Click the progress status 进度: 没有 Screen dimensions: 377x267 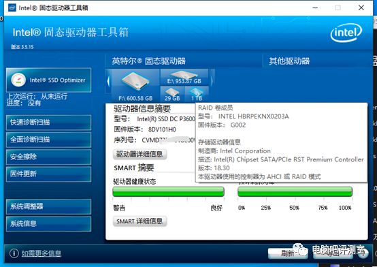(x=24, y=103)
